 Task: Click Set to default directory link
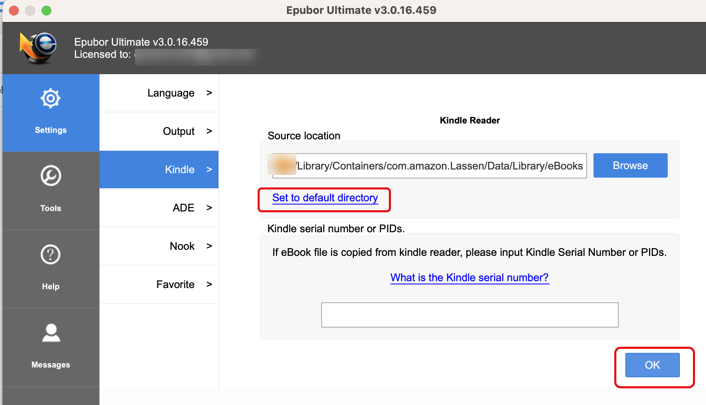[x=325, y=198]
